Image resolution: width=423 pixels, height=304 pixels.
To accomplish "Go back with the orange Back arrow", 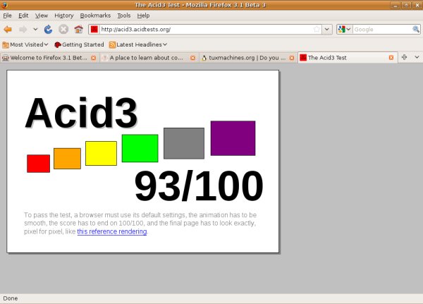I will pos(8,29).
